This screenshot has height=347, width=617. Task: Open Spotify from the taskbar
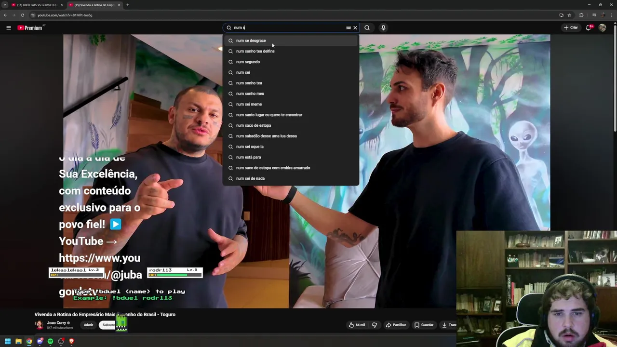coord(50,341)
